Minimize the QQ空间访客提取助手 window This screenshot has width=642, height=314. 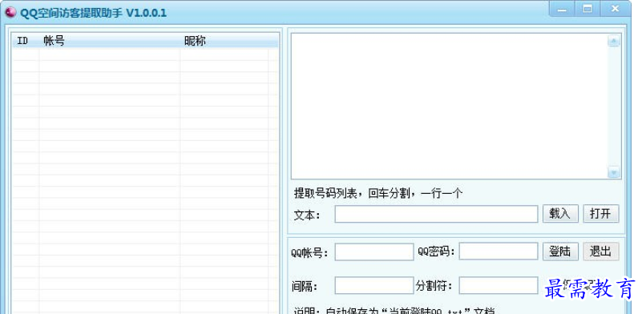562,9
